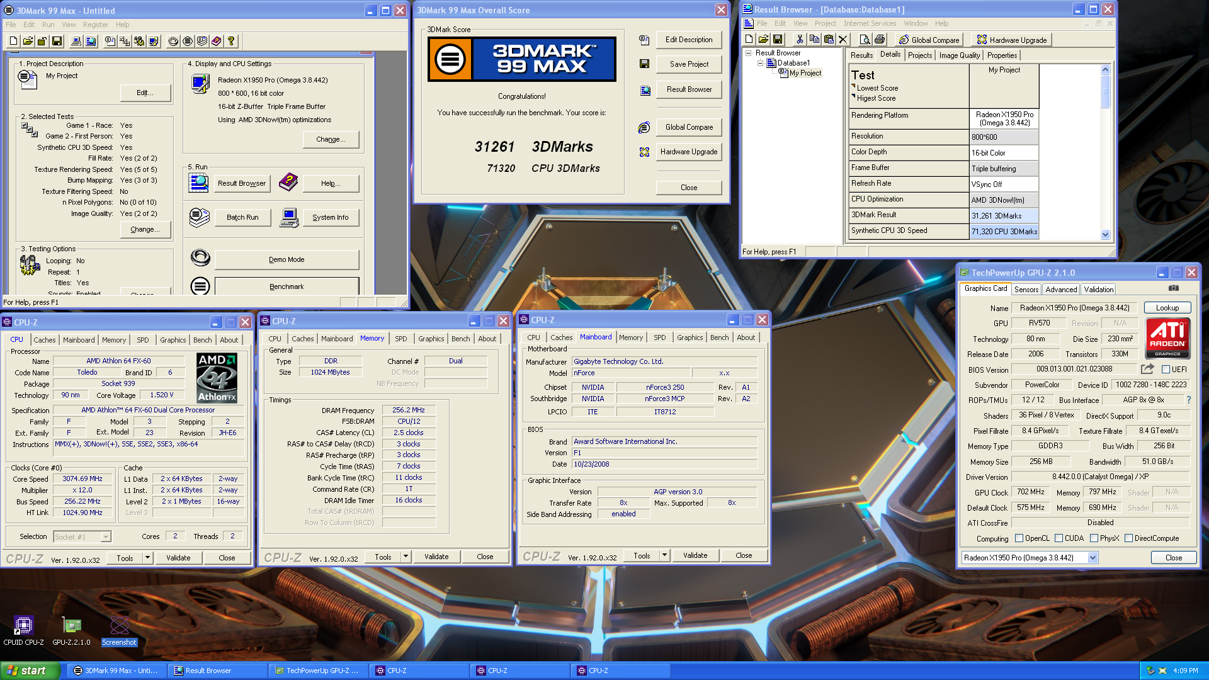Select My Project item in Result Browser tree
Screen dimensions: 1209x680
tap(805, 73)
